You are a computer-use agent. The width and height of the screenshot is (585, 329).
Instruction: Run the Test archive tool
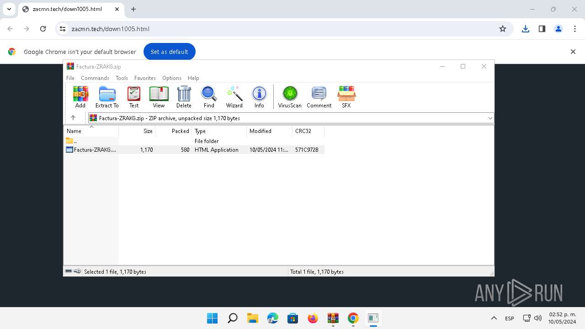[x=134, y=97]
